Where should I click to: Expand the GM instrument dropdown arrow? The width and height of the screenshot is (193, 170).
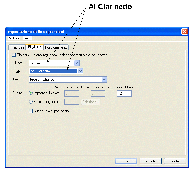coord(80,71)
